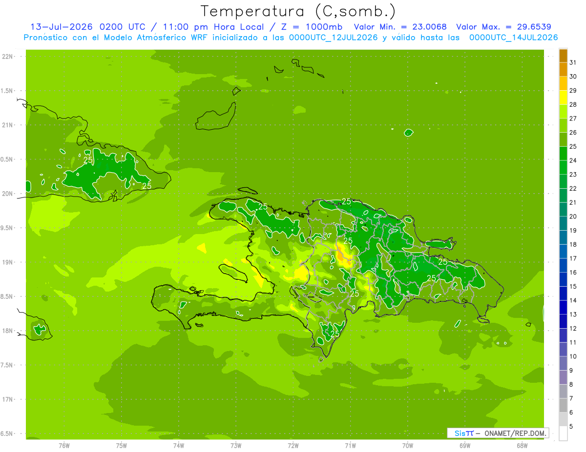Image resolution: width=586 pixels, height=452 pixels.
Task: Click the "7.5N" latitude tick label
Action: click(7, 365)
